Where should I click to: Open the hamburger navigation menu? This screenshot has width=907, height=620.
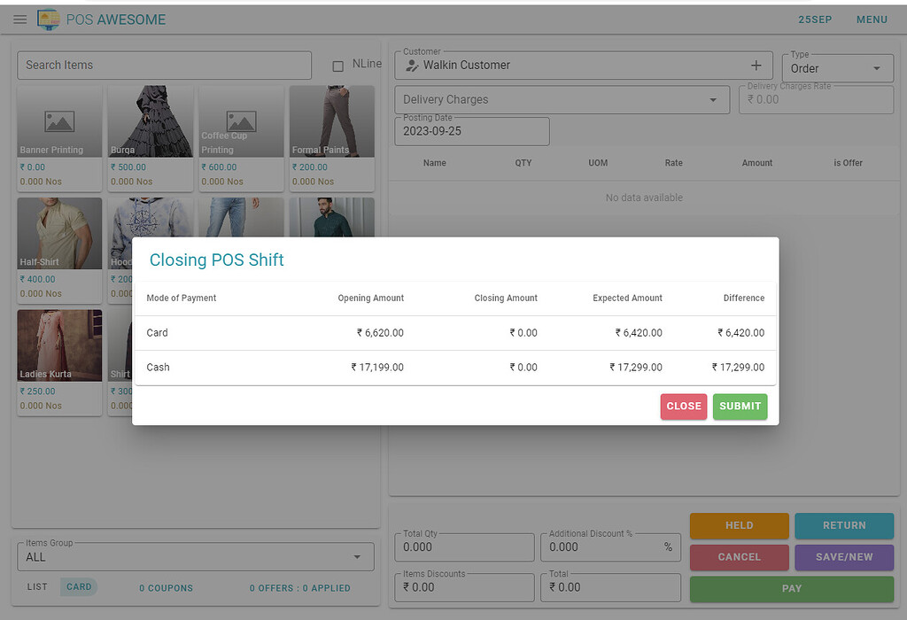pos(19,19)
